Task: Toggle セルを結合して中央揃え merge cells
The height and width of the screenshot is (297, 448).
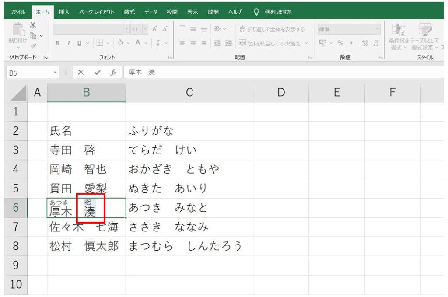Action: 269,43
